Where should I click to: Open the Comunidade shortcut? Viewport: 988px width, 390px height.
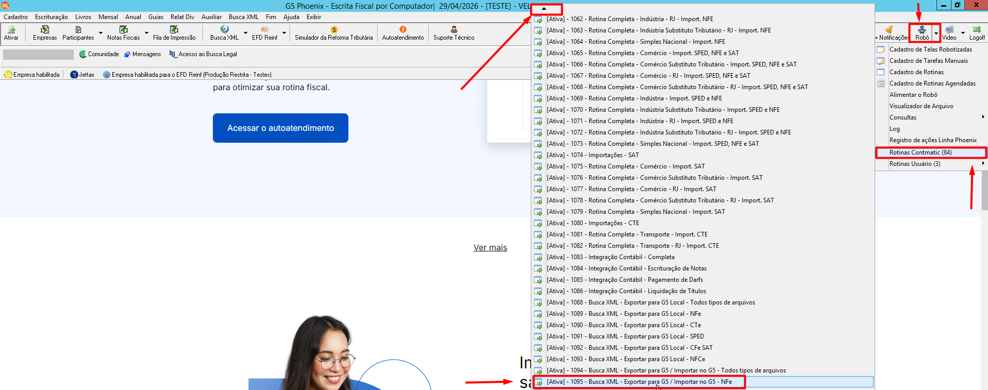tap(99, 54)
